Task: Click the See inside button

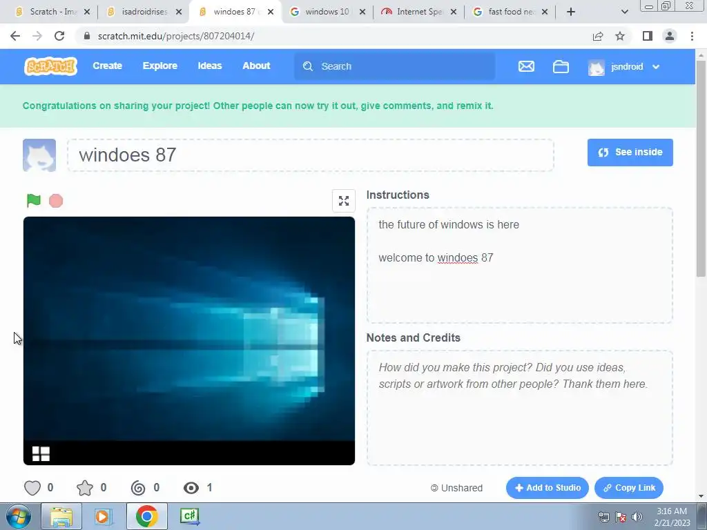Action: (x=630, y=153)
